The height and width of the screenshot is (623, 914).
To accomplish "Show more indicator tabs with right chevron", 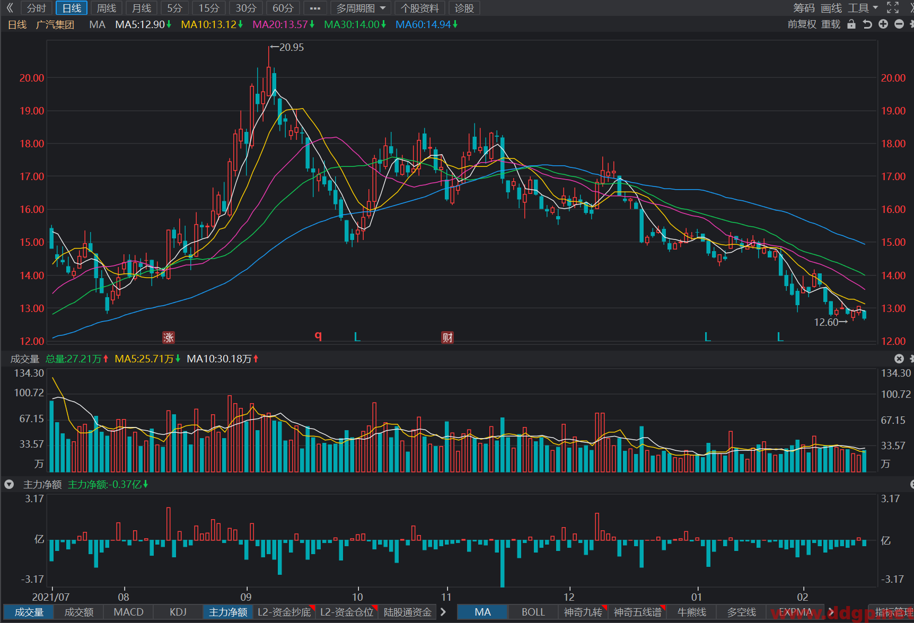I will pos(443,612).
